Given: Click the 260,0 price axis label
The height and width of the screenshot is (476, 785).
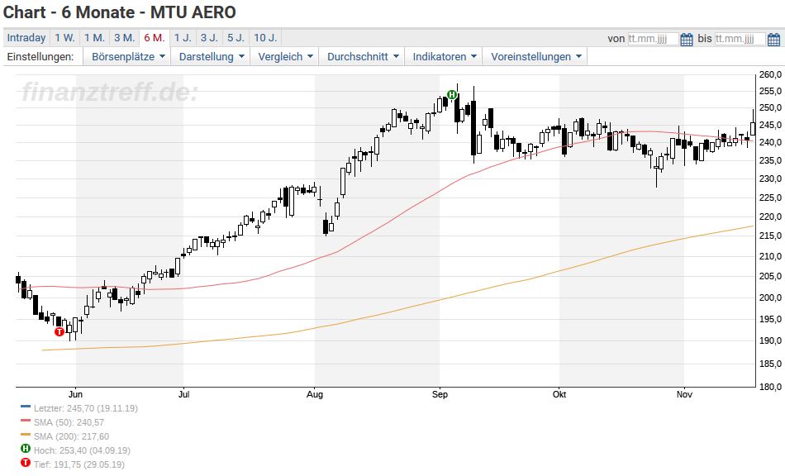Looking at the screenshot, I should click(x=770, y=74).
